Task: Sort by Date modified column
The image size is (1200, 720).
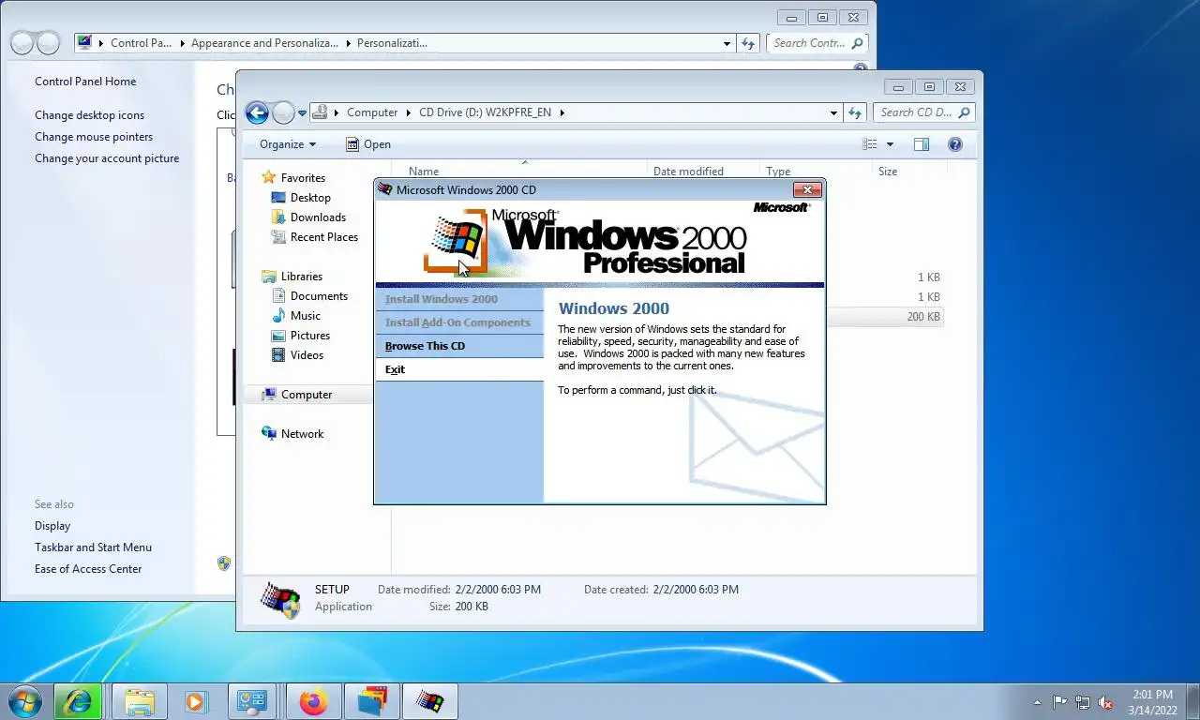Action: click(688, 172)
